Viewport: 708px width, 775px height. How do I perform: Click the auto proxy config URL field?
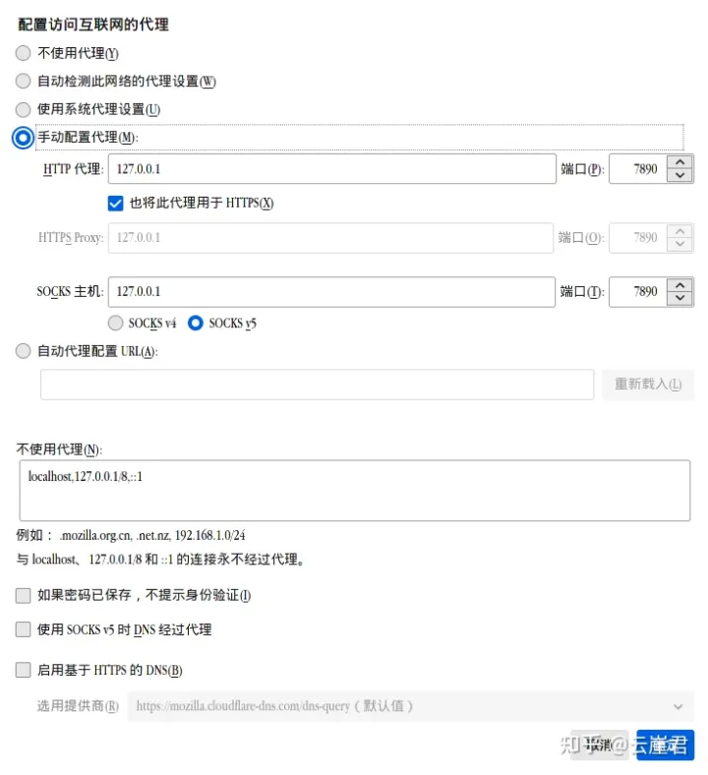pos(318,384)
